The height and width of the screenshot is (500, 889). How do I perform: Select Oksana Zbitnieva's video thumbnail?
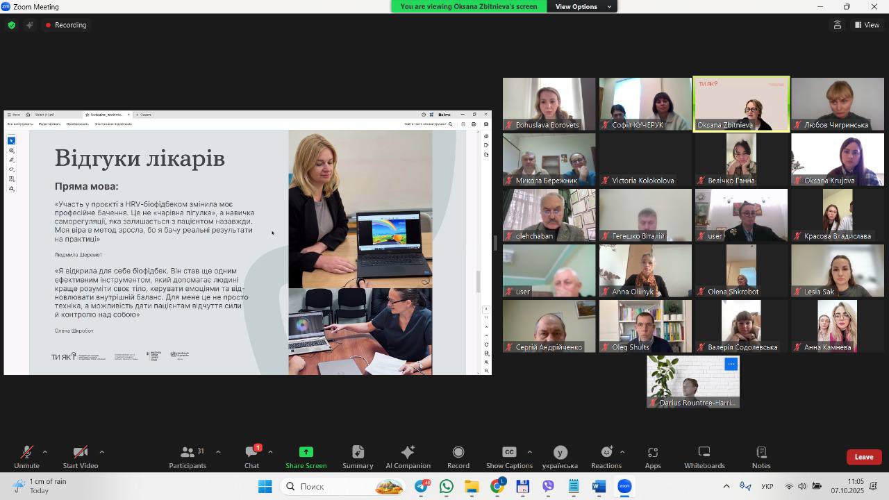[741, 104]
